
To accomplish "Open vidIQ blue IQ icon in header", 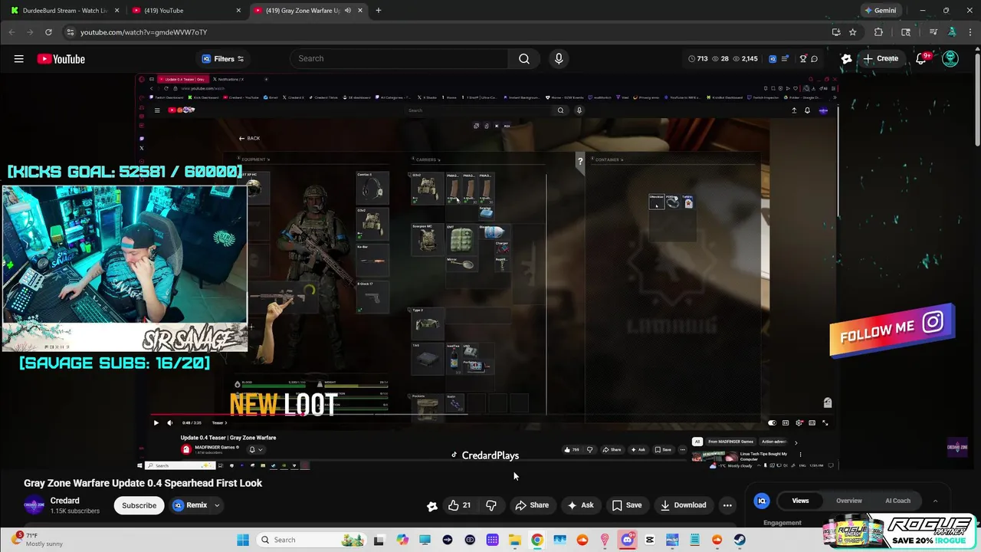I will click(x=773, y=59).
